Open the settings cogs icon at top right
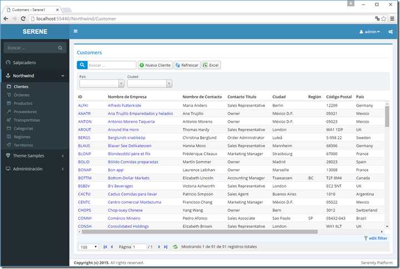 [x=391, y=32]
